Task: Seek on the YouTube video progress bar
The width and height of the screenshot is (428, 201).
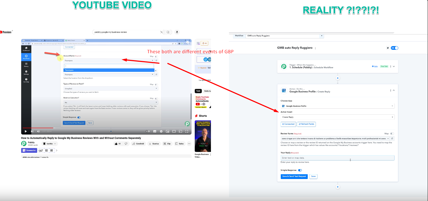Action: 106,128
